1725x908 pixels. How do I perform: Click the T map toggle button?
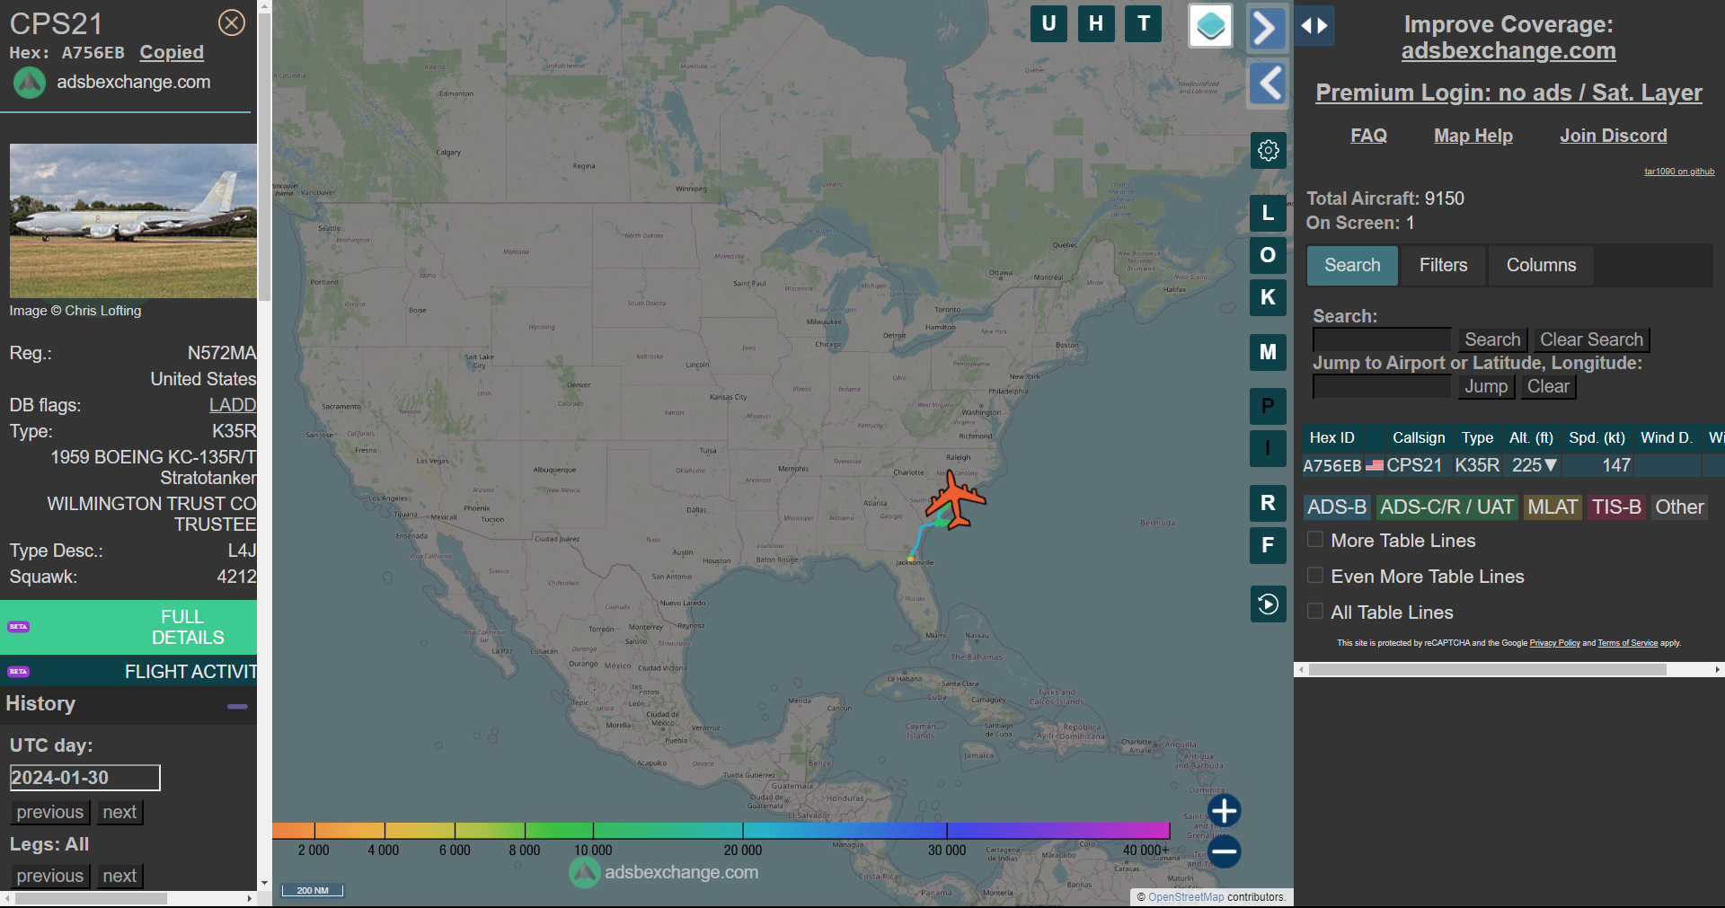[x=1144, y=24]
